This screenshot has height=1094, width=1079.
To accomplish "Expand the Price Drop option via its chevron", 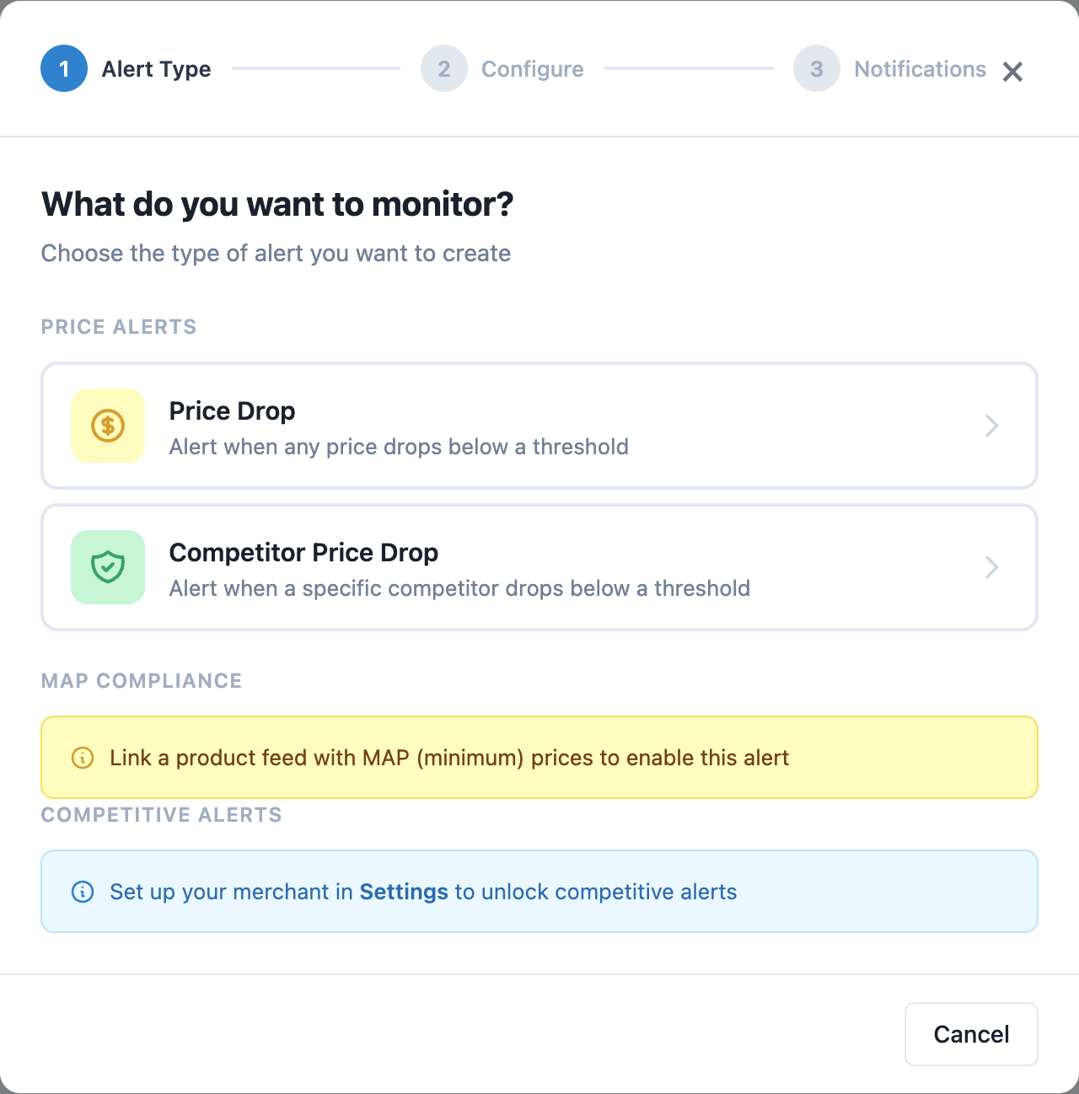I will coord(992,426).
